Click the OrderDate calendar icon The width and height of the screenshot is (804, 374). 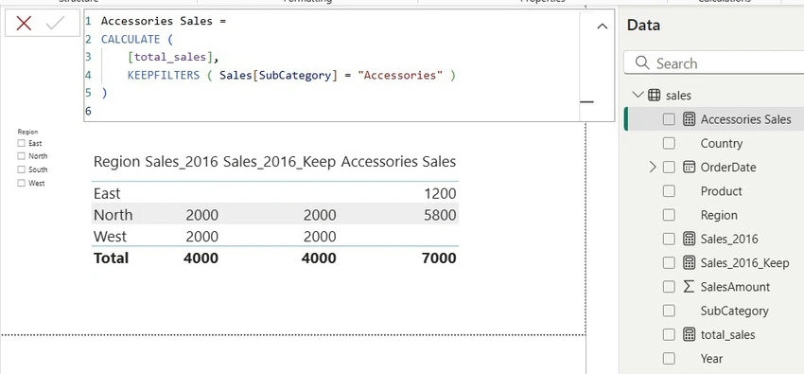690,168
